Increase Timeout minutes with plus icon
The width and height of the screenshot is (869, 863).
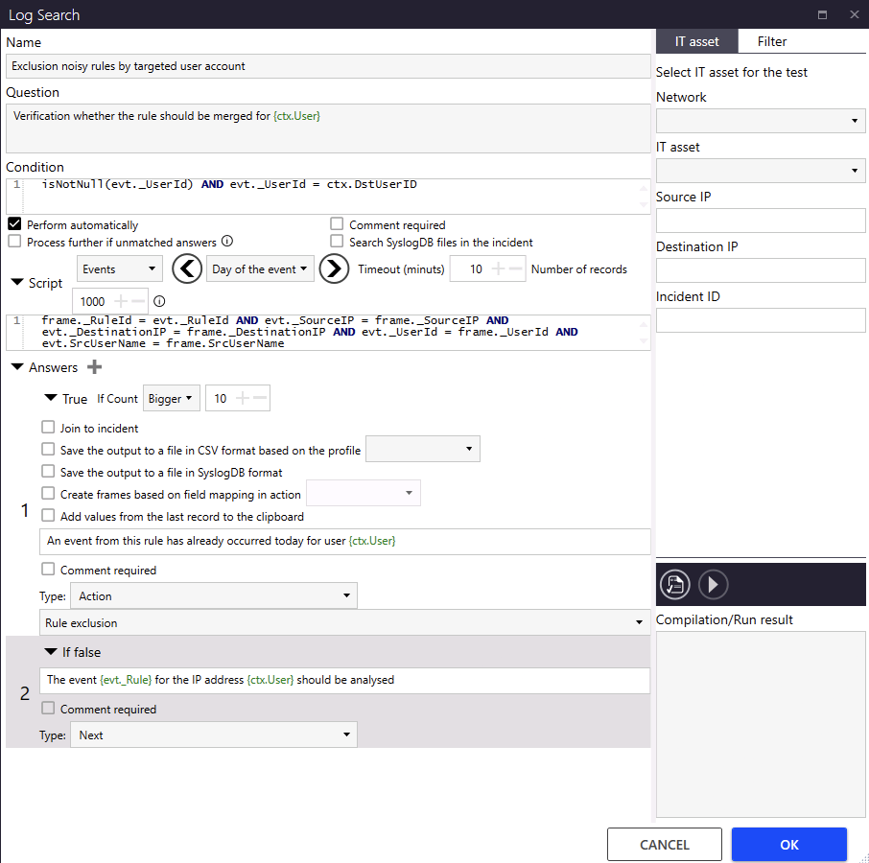[x=498, y=268]
